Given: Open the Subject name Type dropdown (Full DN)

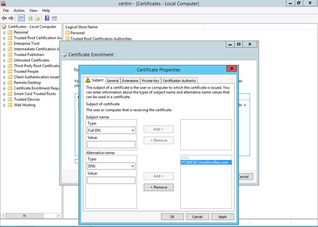Looking at the screenshot, I should 111,130.
